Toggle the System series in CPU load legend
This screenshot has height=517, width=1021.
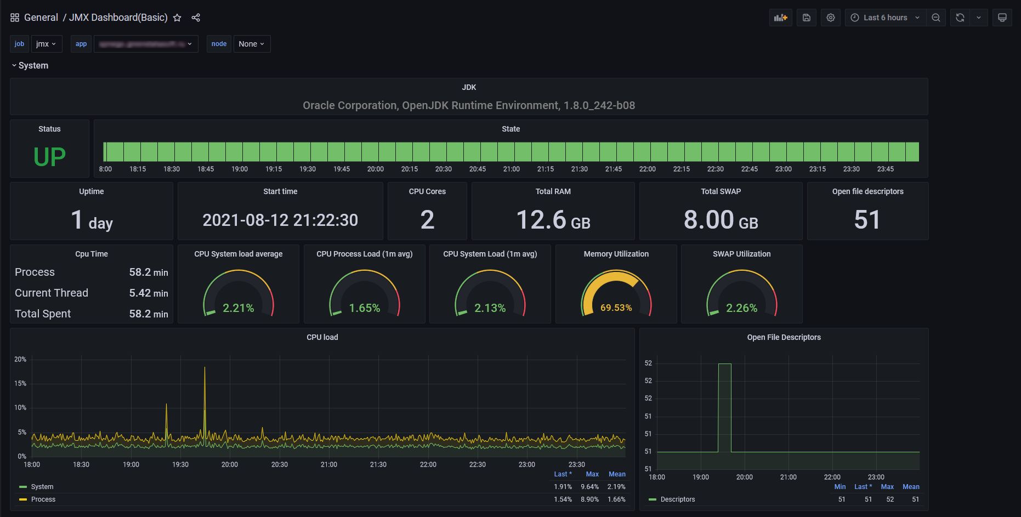pyautogui.click(x=42, y=487)
